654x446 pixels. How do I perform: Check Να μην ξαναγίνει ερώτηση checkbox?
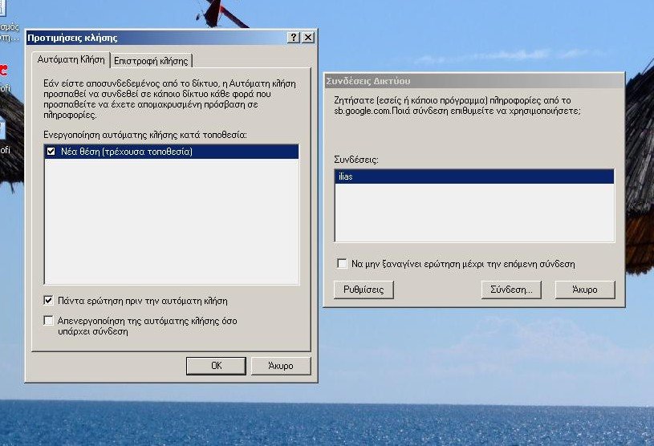343,264
